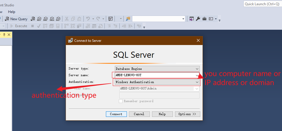282x131 pixels.
Task: Open the Help menu
Action: click(12, 12)
